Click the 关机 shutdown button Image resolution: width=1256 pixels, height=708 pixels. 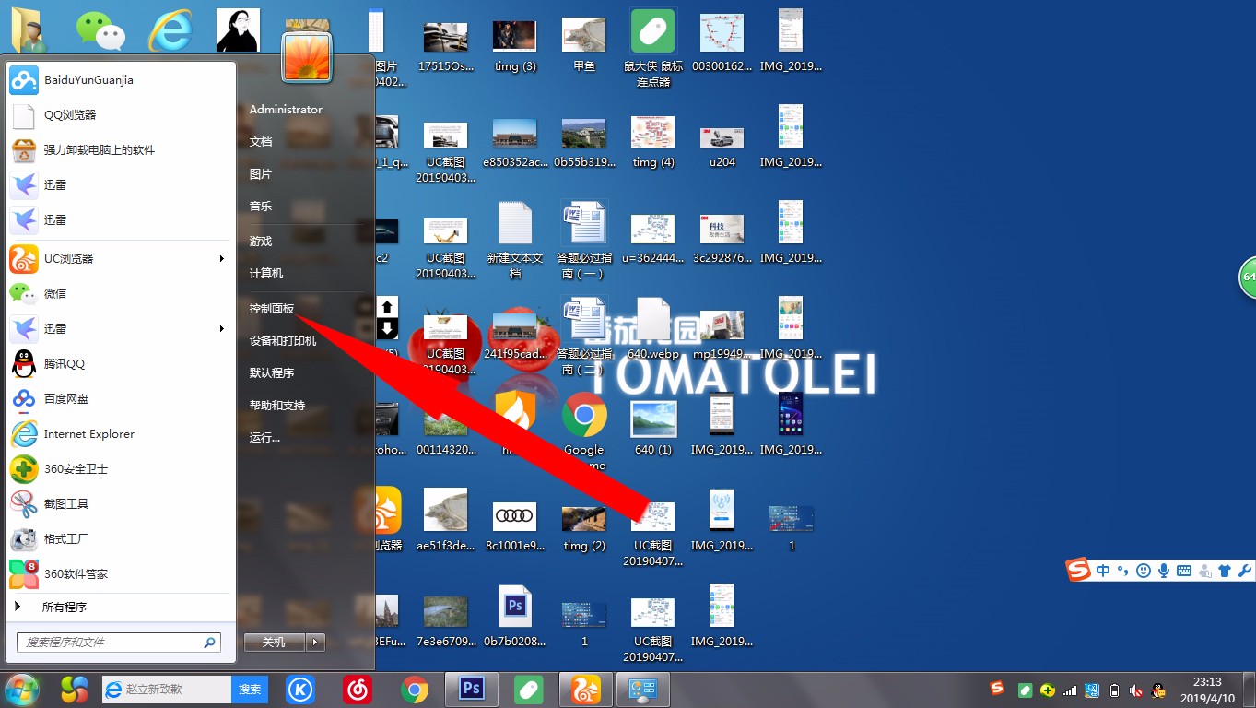pyautogui.click(x=274, y=641)
